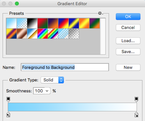Select the left opacity stop
The height and width of the screenshot is (121, 145).
pos(8,99)
